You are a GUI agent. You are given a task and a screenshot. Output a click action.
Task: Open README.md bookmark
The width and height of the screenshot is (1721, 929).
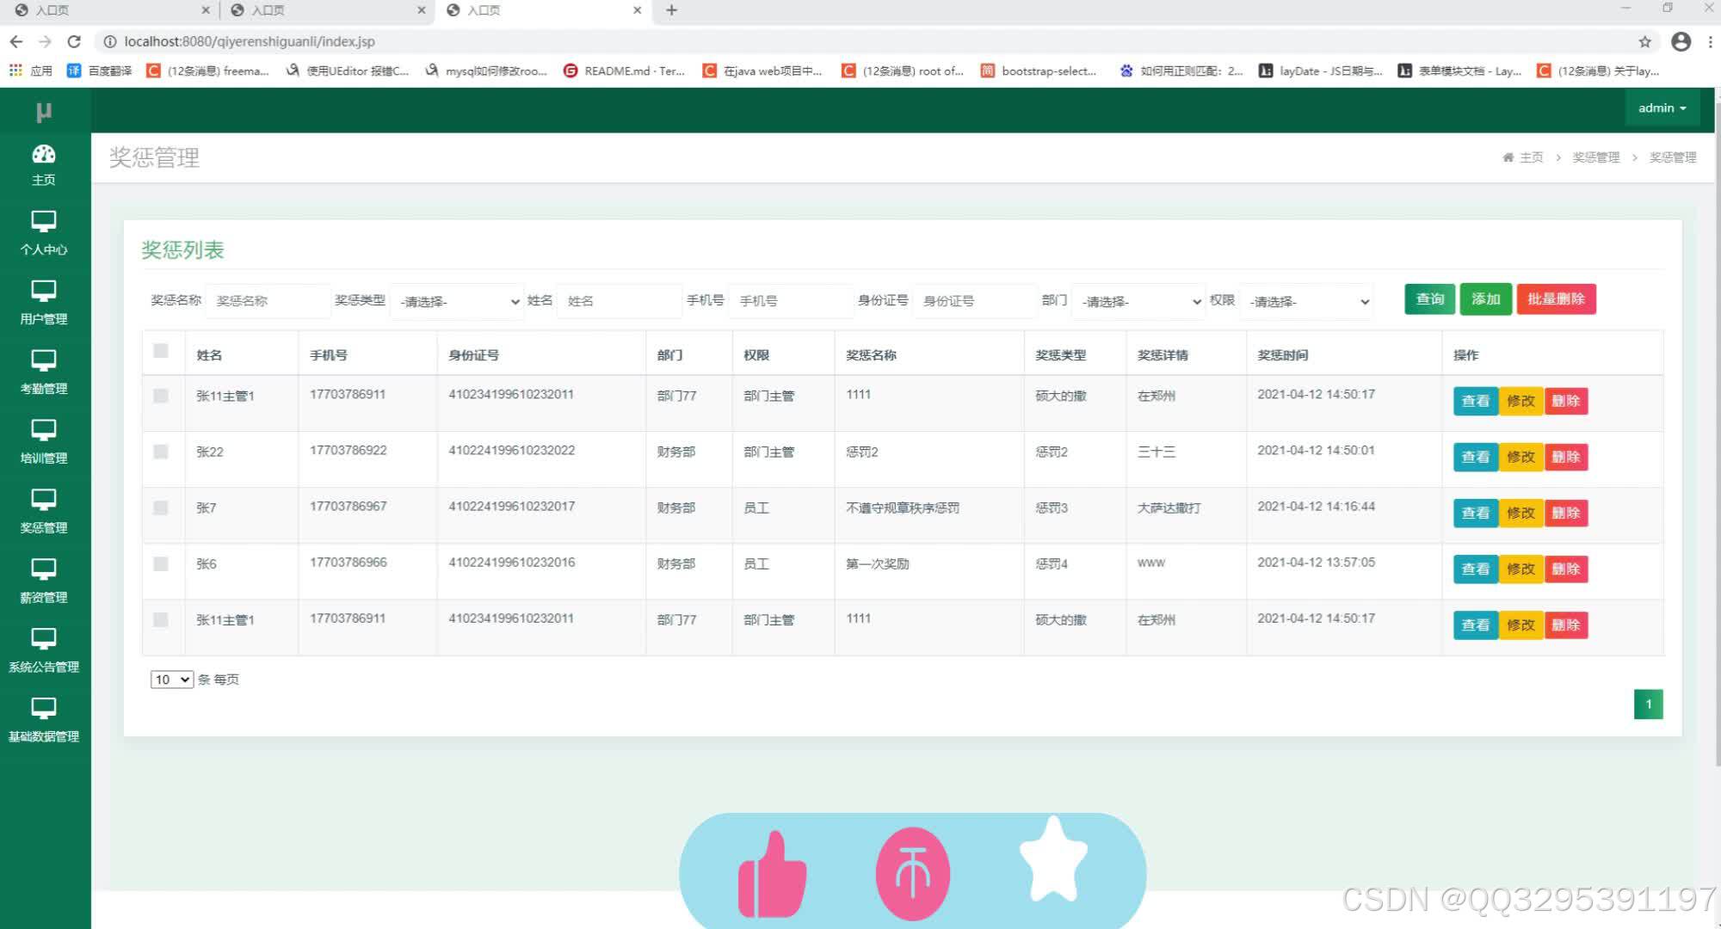tap(625, 71)
